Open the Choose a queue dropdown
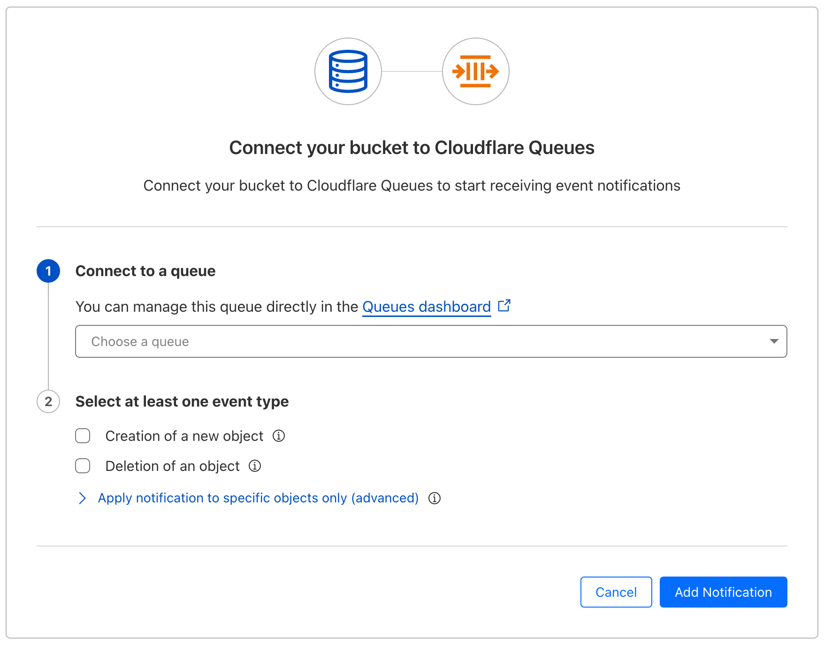Viewport: 824px width, 647px height. tap(422, 341)
